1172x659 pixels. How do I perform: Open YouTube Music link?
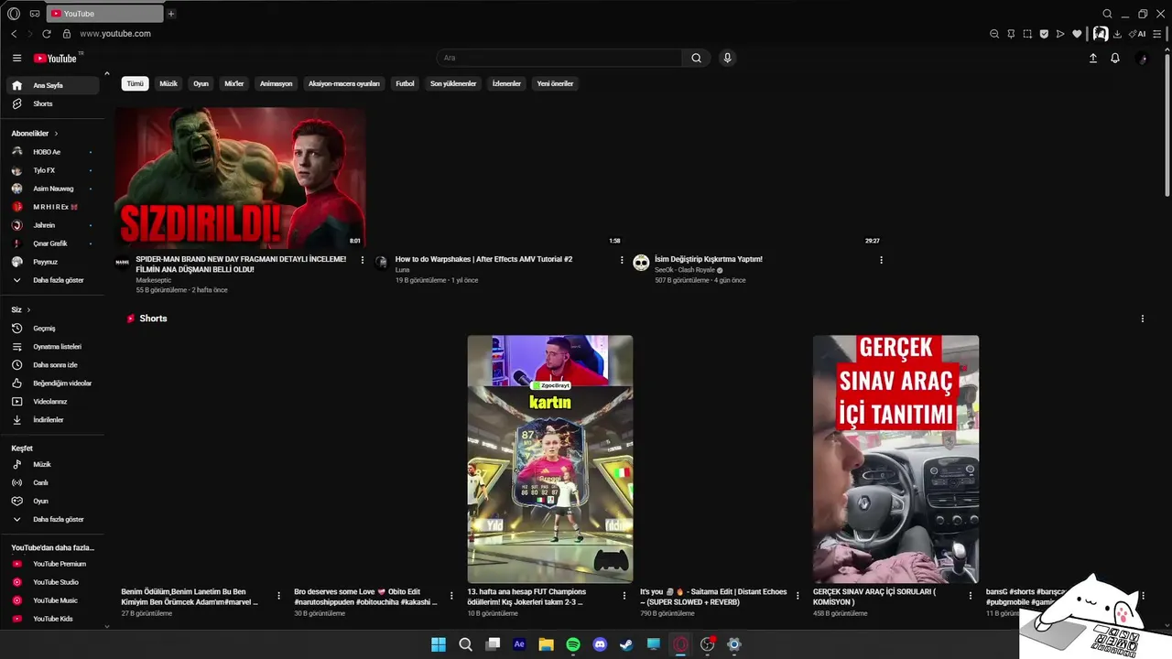[x=53, y=600]
